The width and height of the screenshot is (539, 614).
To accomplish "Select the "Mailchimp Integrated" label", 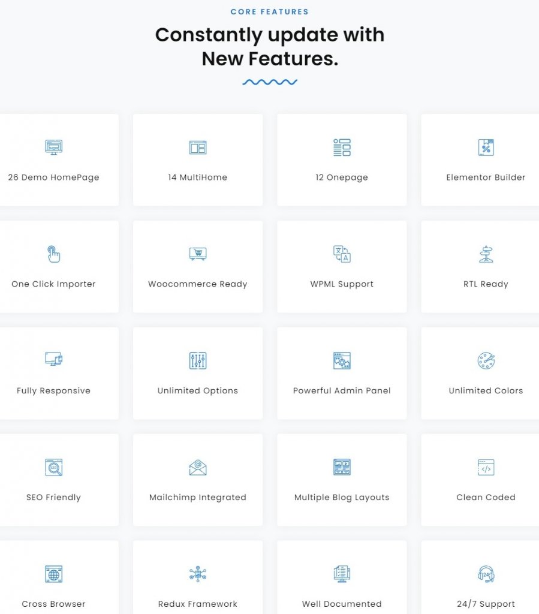I will [198, 497].
